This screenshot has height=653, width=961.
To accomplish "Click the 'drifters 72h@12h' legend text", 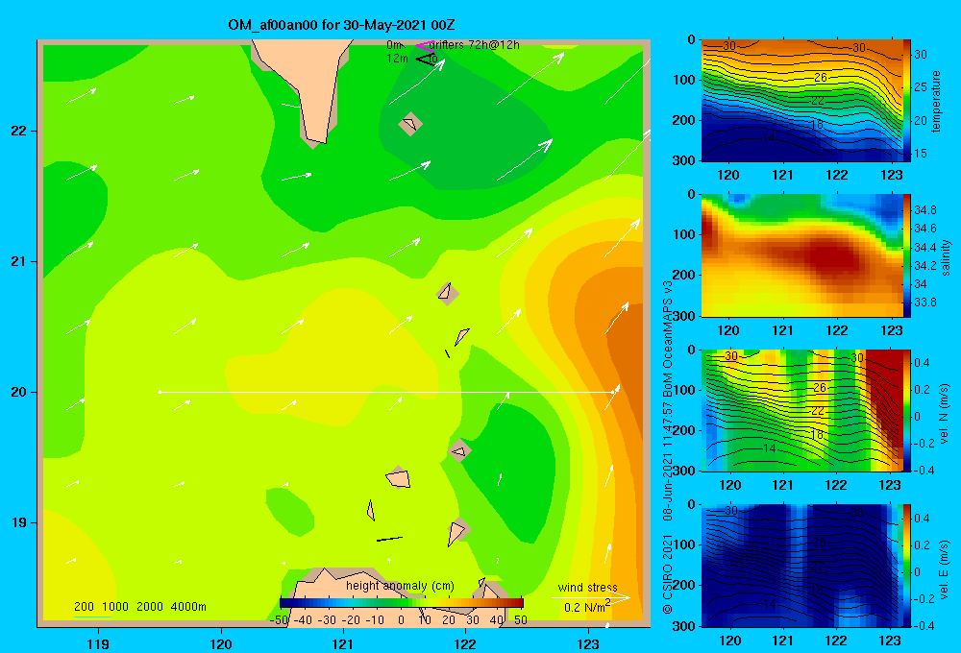I will pyautogui.click(x=475, y=45).
